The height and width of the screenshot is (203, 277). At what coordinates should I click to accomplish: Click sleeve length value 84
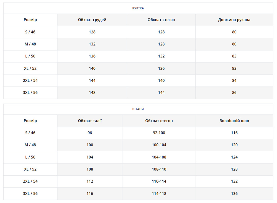pos(234,80)
